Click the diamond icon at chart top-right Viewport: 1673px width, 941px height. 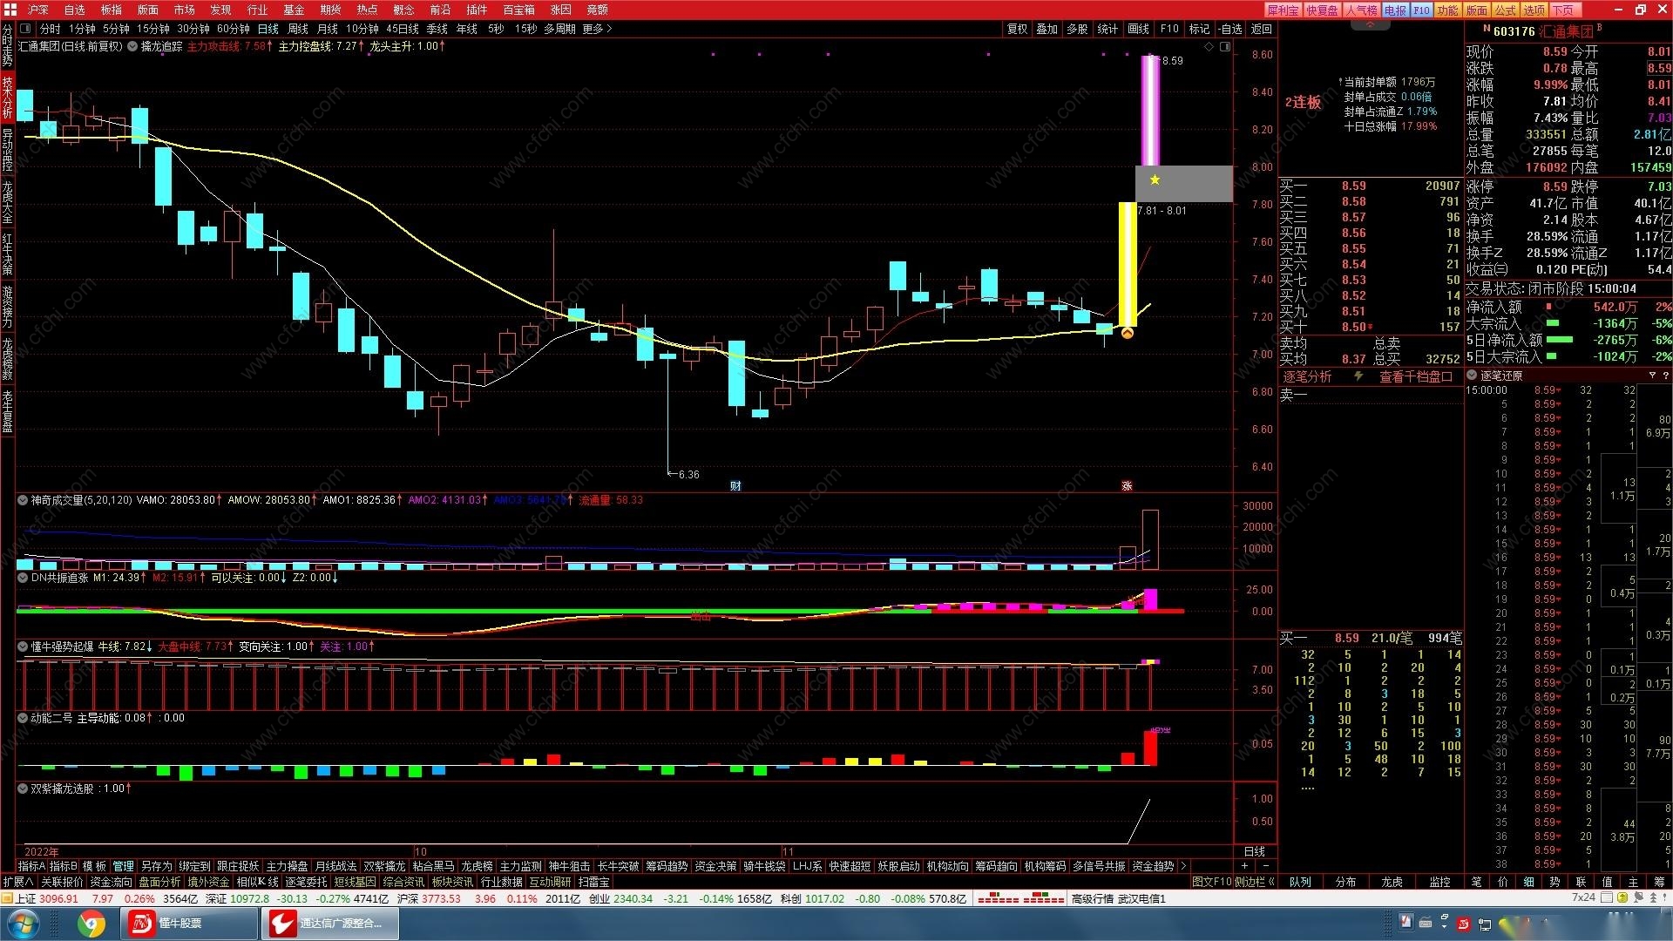(x=1209, y=47)
